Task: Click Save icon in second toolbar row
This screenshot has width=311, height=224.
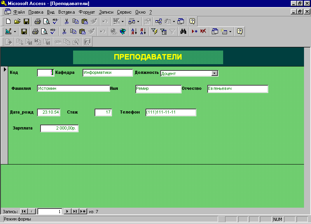Action: pyautogui.click(x=24, y=31)
